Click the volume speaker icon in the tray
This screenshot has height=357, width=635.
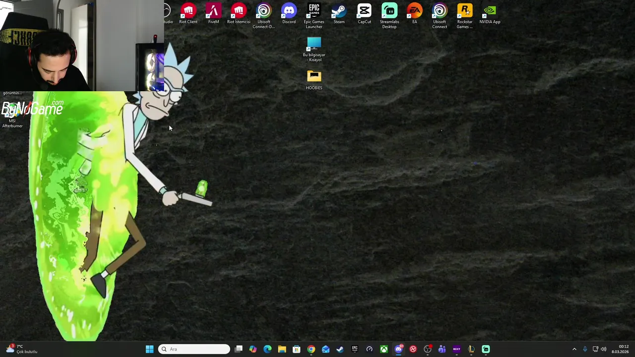click(x=604, y=349)
